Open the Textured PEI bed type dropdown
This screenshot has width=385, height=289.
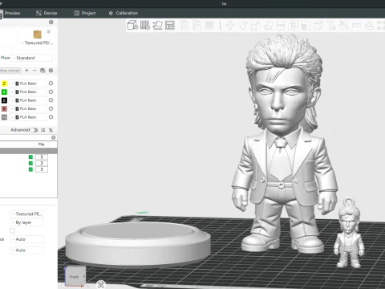(37, 43)
